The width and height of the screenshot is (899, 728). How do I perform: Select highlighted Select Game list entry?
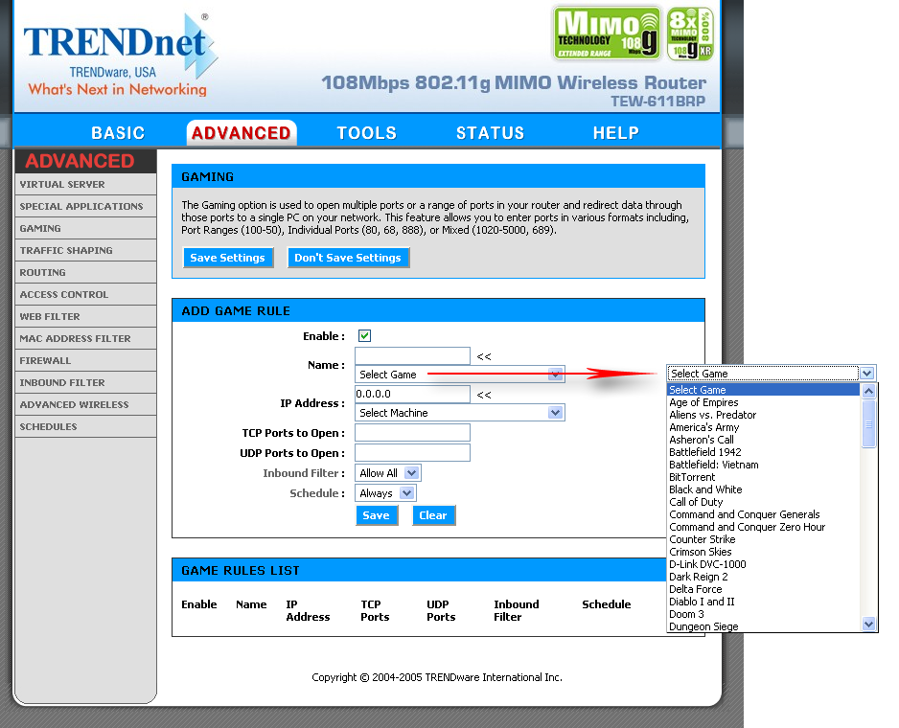764,390
